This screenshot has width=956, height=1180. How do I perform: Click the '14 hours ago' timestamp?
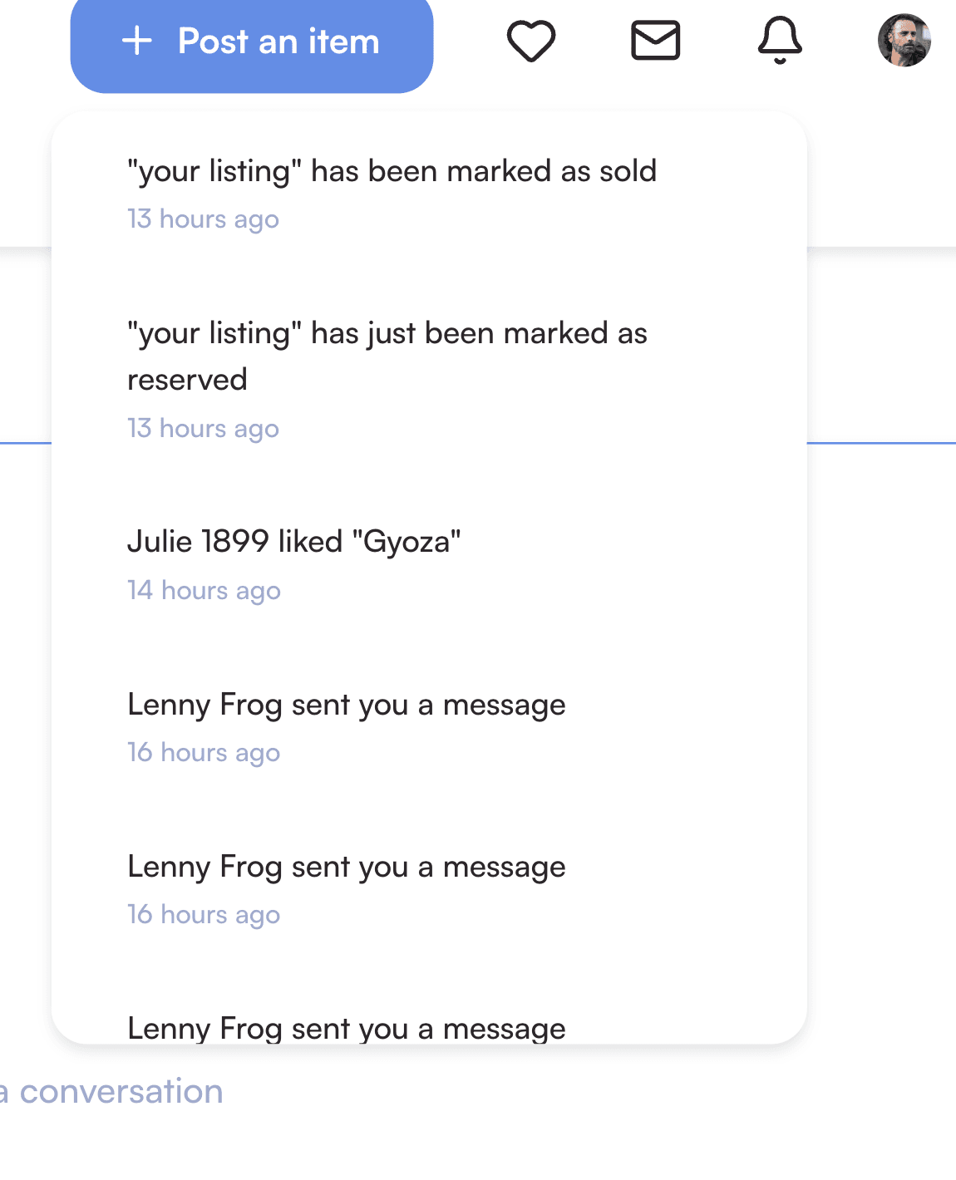204,591
